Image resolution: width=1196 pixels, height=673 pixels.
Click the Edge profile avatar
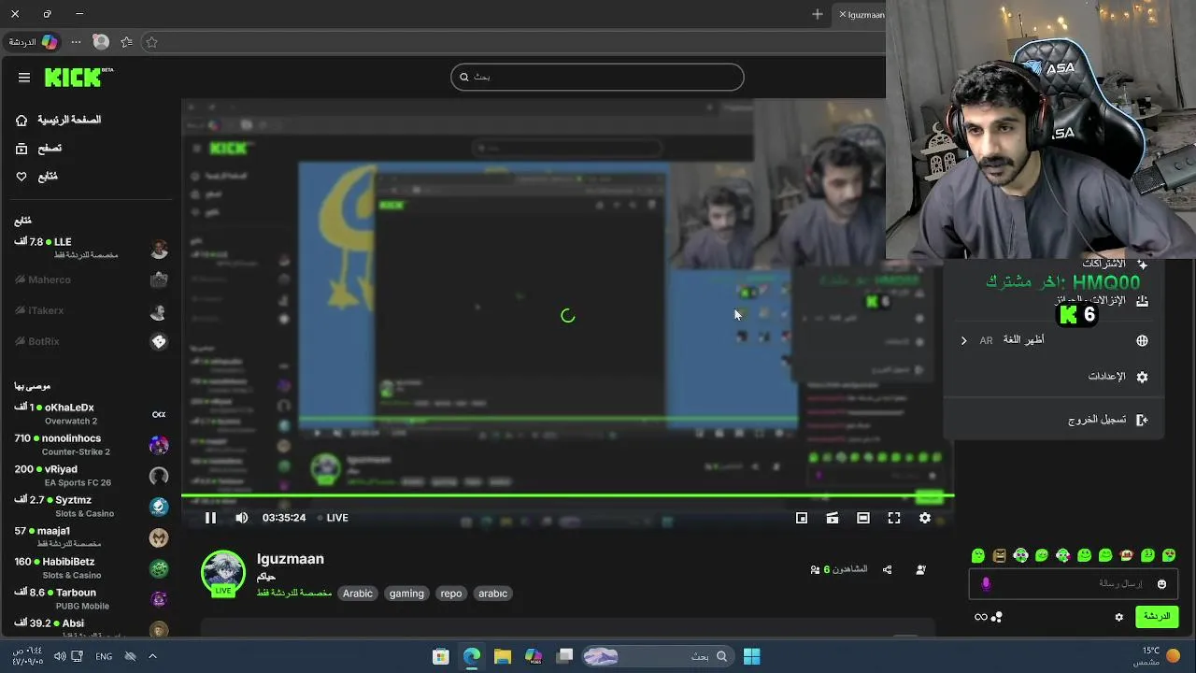pos(101,42)
